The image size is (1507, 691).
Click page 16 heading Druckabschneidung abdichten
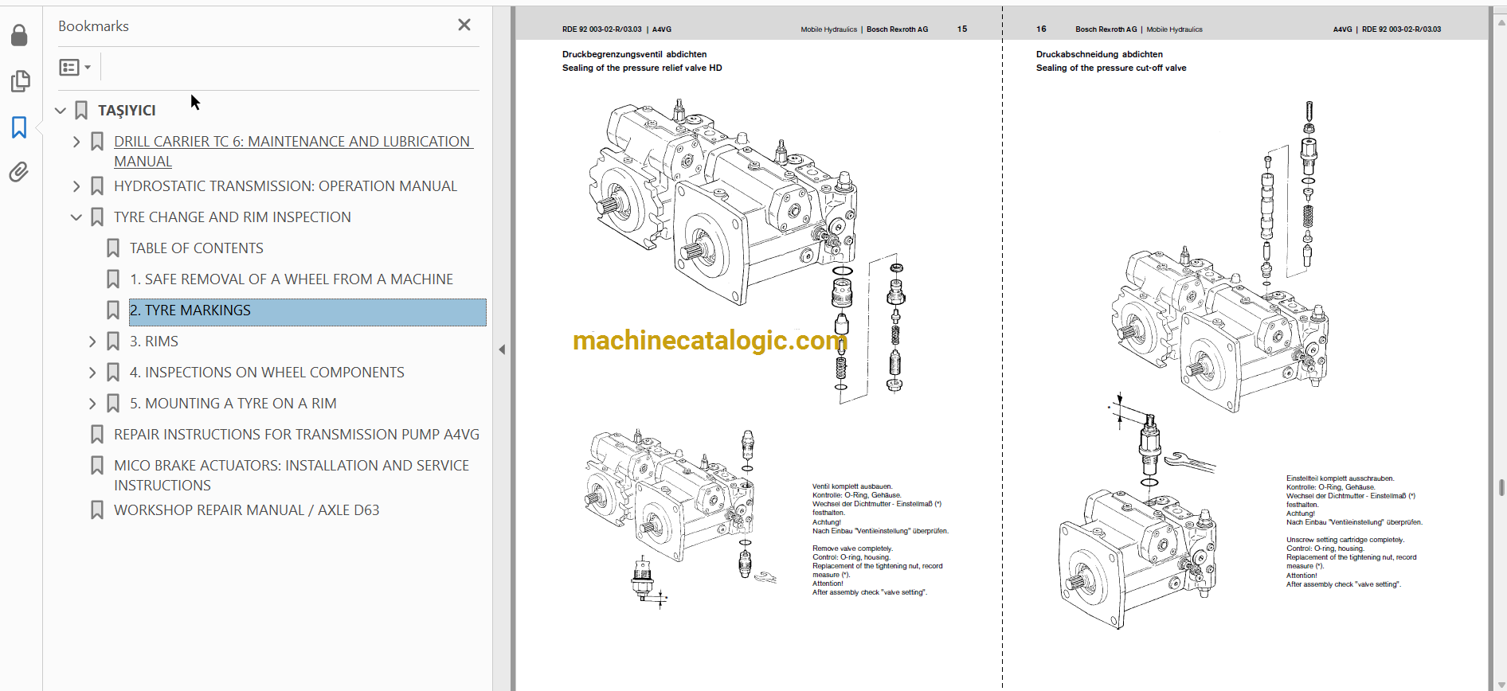point(1099,55)
